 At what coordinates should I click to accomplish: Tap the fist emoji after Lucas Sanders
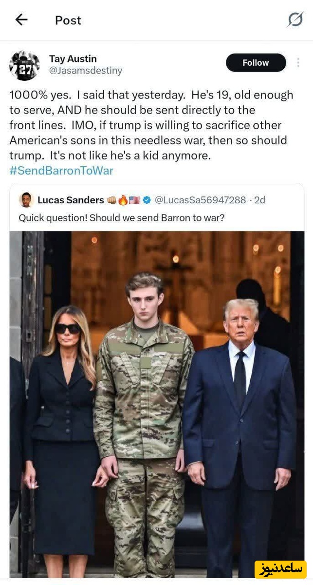click(x=112, y=200)
